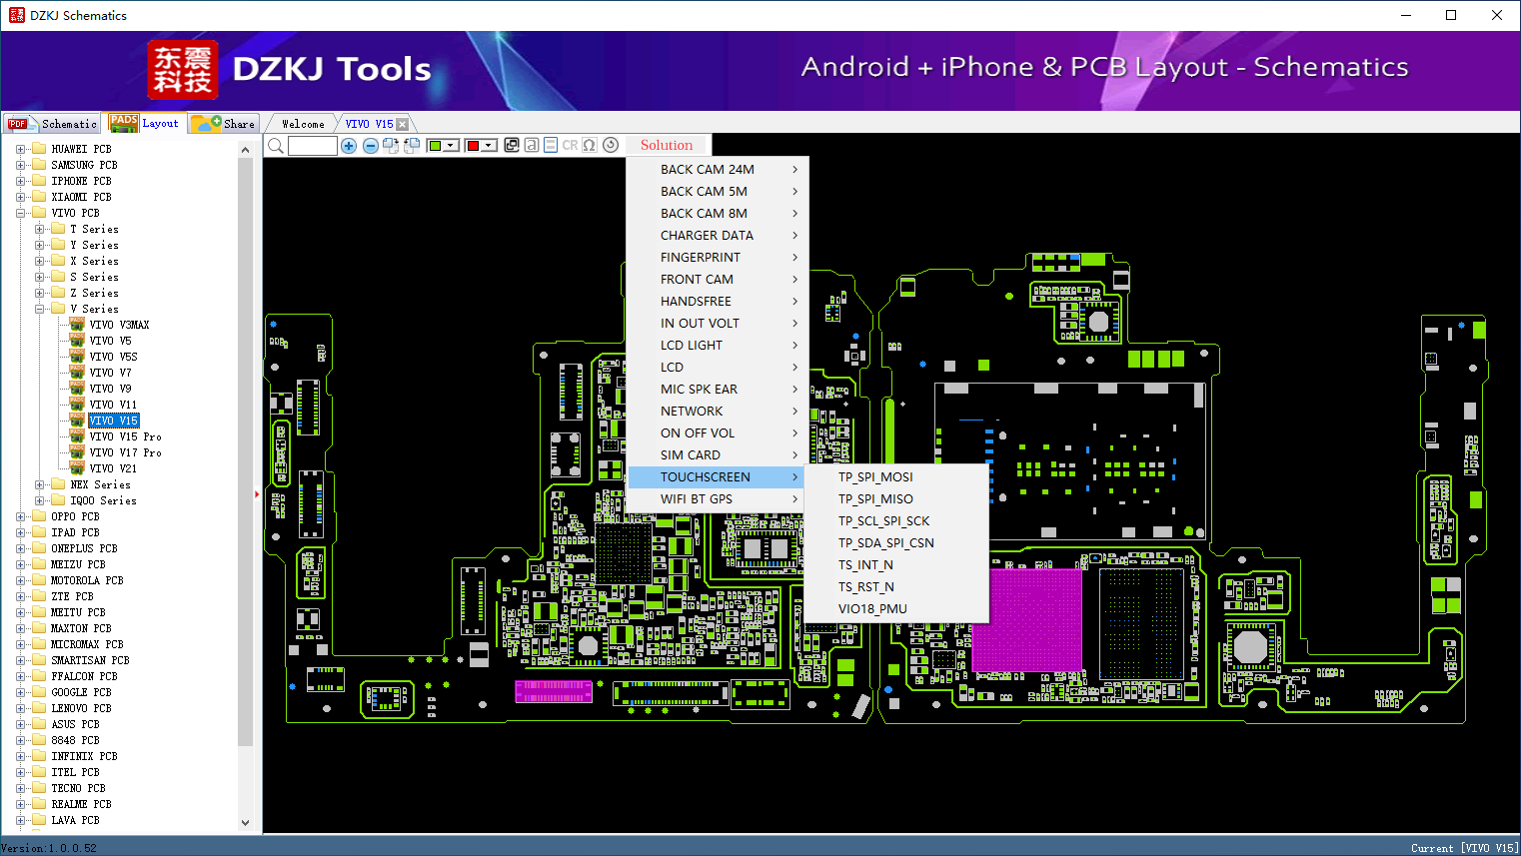This screenshot has width=1521, height=856.
Task: Expand the XIAOMI PCB tree node
Action: point(20,197)
